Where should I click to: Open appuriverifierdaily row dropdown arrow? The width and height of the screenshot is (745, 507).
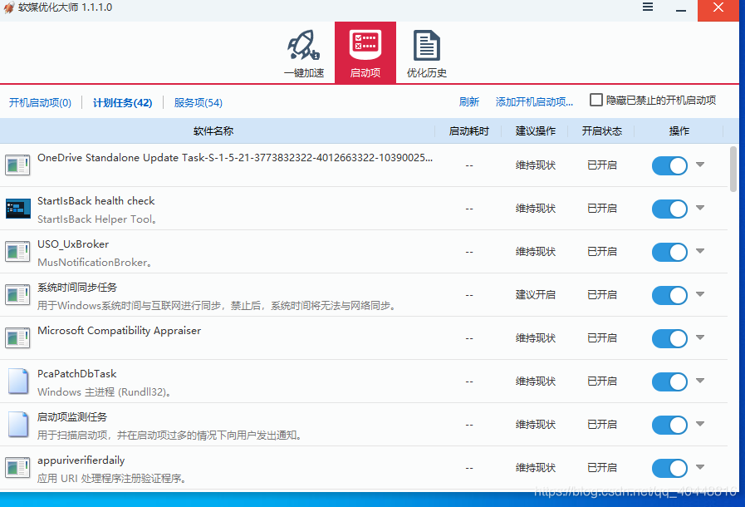700,467
